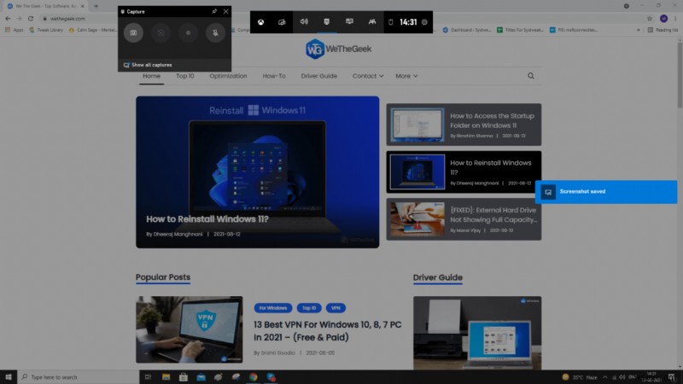Open the Calm Sage bookmark
Viewport: 683px width, 384px height.
click(92, 30)
